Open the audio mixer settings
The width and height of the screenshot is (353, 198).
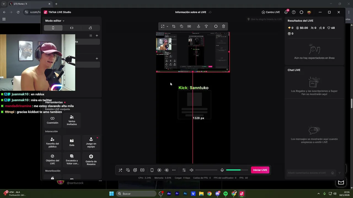pyautogui.click(x=184, y=170)
